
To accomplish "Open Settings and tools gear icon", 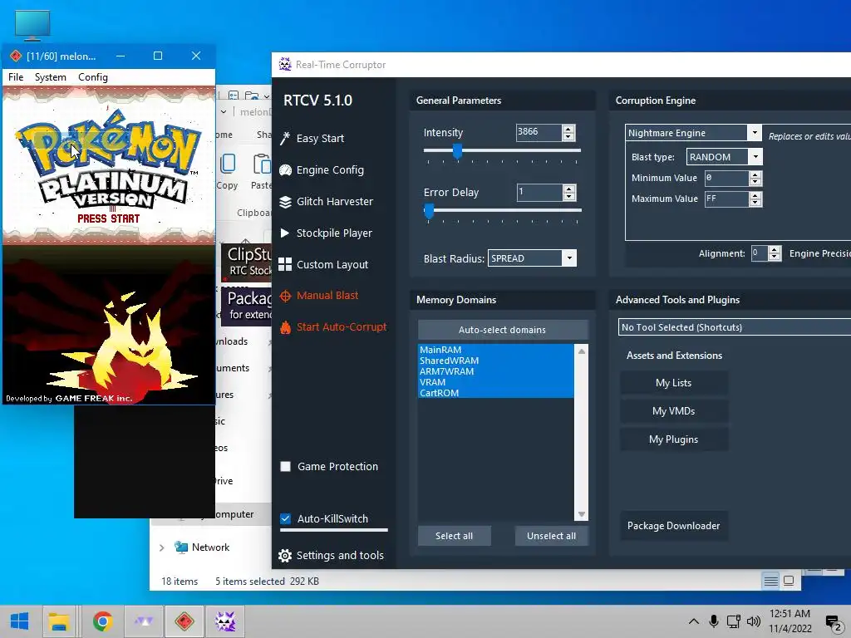I will [284, 556].
